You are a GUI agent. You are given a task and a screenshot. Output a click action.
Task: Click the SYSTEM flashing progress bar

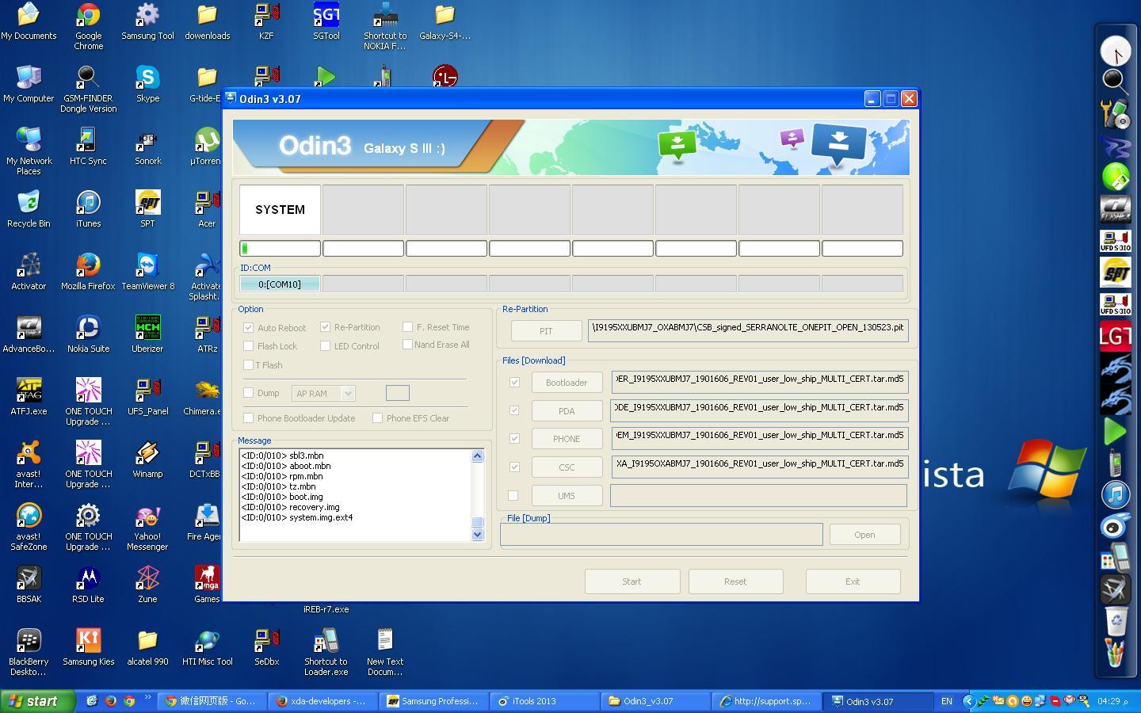[280, 249]
